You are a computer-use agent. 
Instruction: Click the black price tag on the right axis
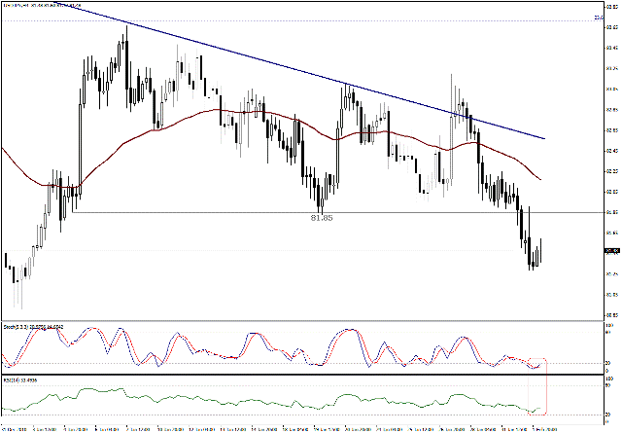point(610,251)
